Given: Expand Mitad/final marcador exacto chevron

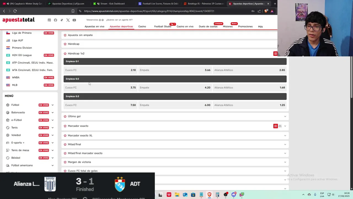Looking at the screenshot, I should 285,153.
